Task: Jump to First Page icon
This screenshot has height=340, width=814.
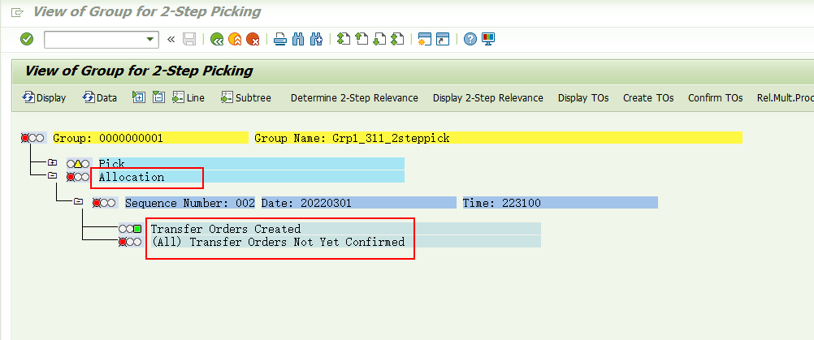Action: 344,39
